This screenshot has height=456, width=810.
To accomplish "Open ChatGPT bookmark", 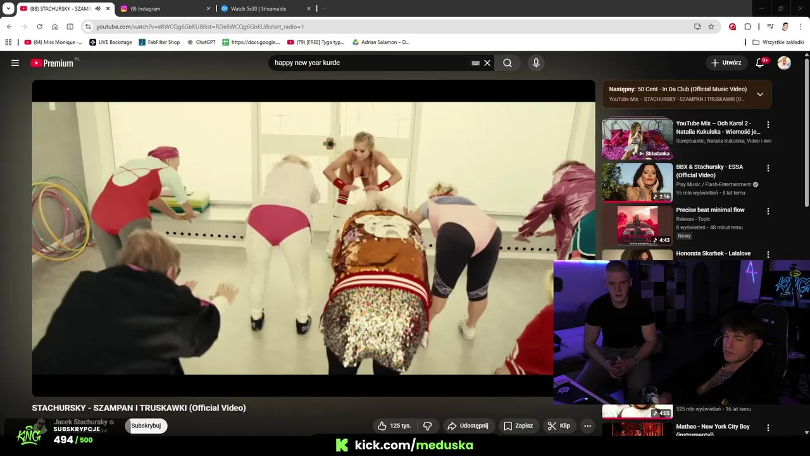I will point(201,42).
